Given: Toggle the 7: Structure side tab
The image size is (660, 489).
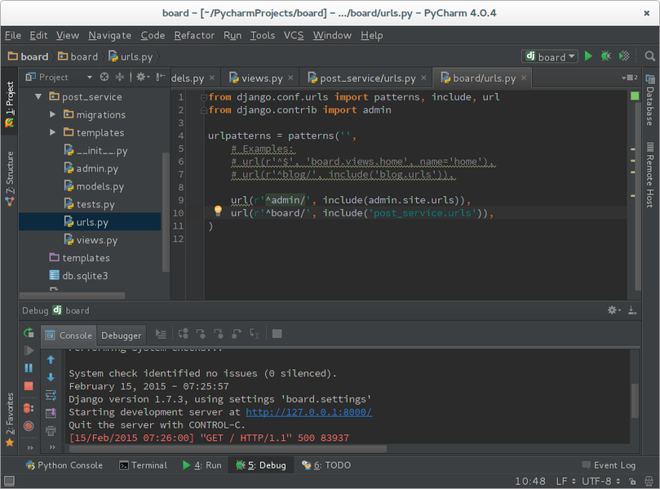Looking at the screenshot, I should click(x=9, y=178).
